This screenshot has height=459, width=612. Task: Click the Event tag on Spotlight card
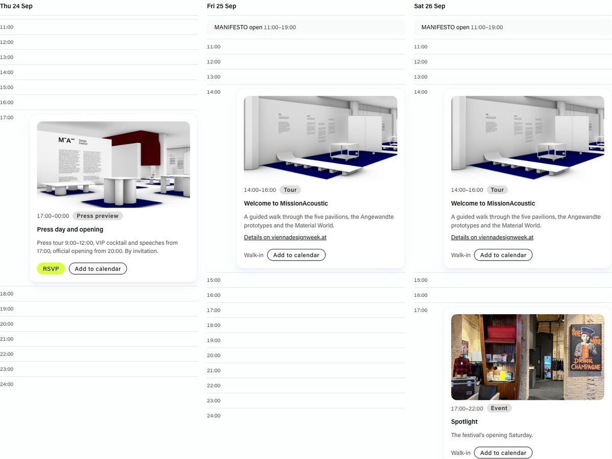coord(499,408)
